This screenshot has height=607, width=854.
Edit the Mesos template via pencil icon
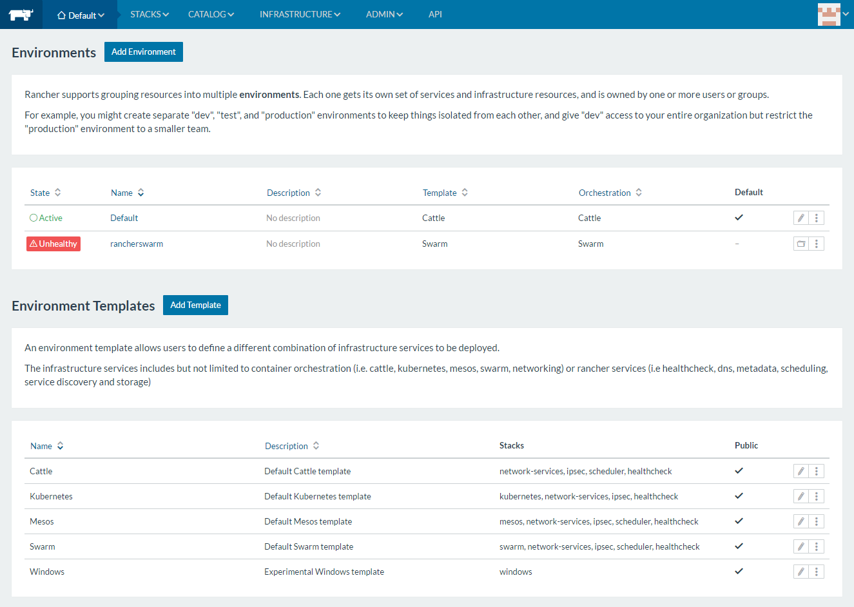pyautogui.click(x=801, y=521)
